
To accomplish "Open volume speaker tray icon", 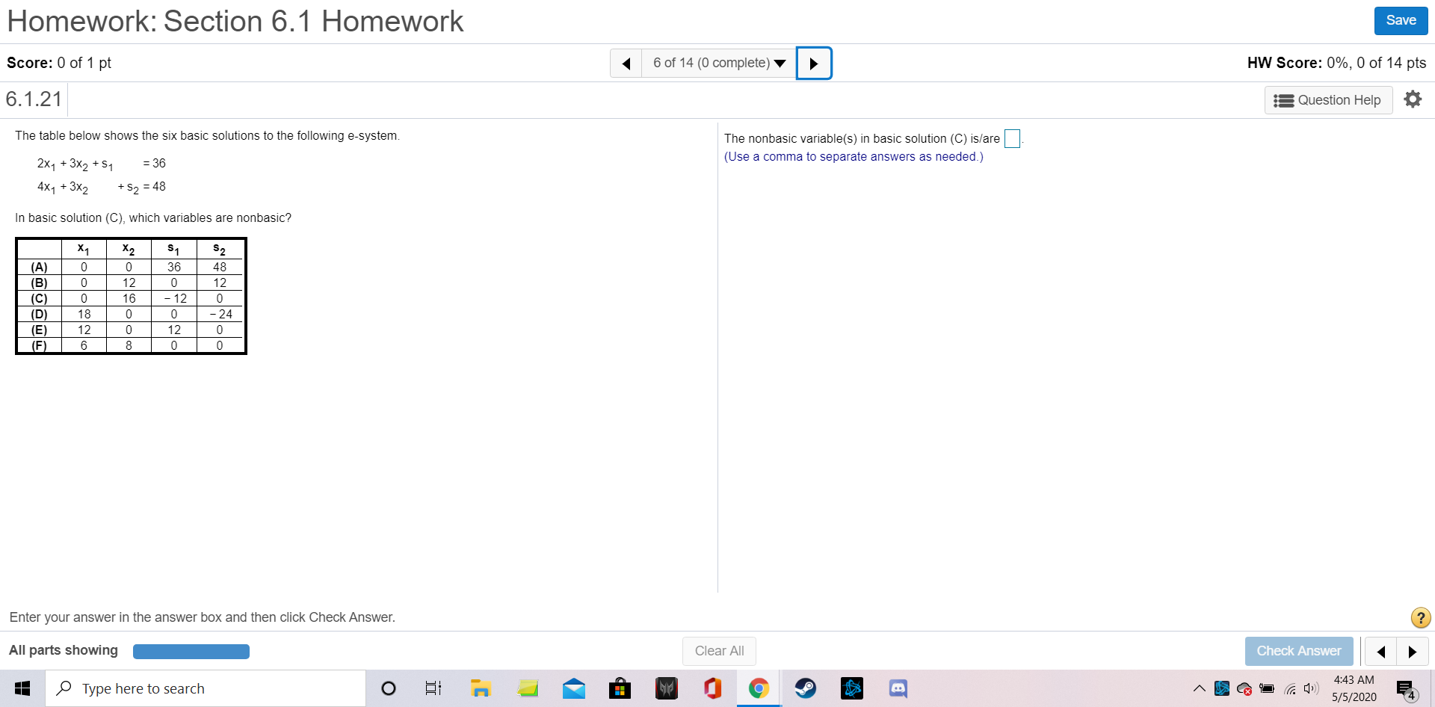I will point(1311,688).
